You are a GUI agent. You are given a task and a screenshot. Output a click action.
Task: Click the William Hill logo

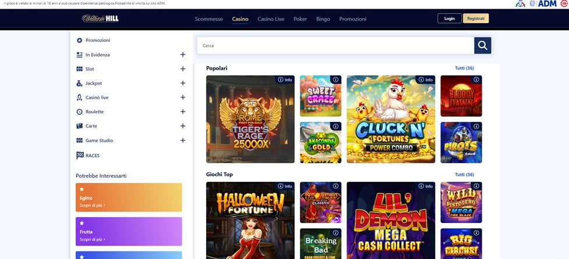[100, 19]
